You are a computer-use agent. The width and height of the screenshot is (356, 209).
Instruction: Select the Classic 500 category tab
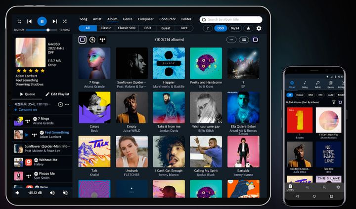click(127, 28)
